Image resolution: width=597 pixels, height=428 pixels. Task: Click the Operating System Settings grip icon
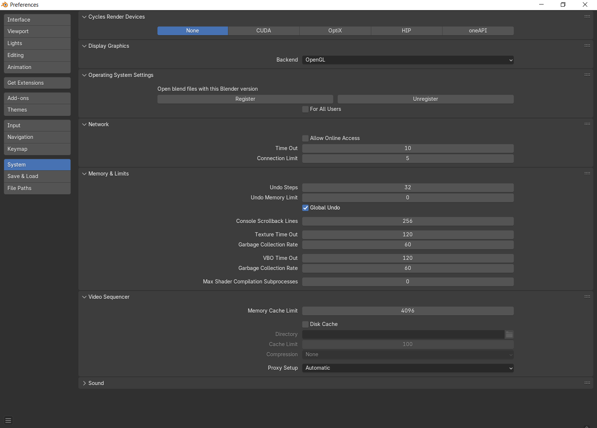click(587, 75)
